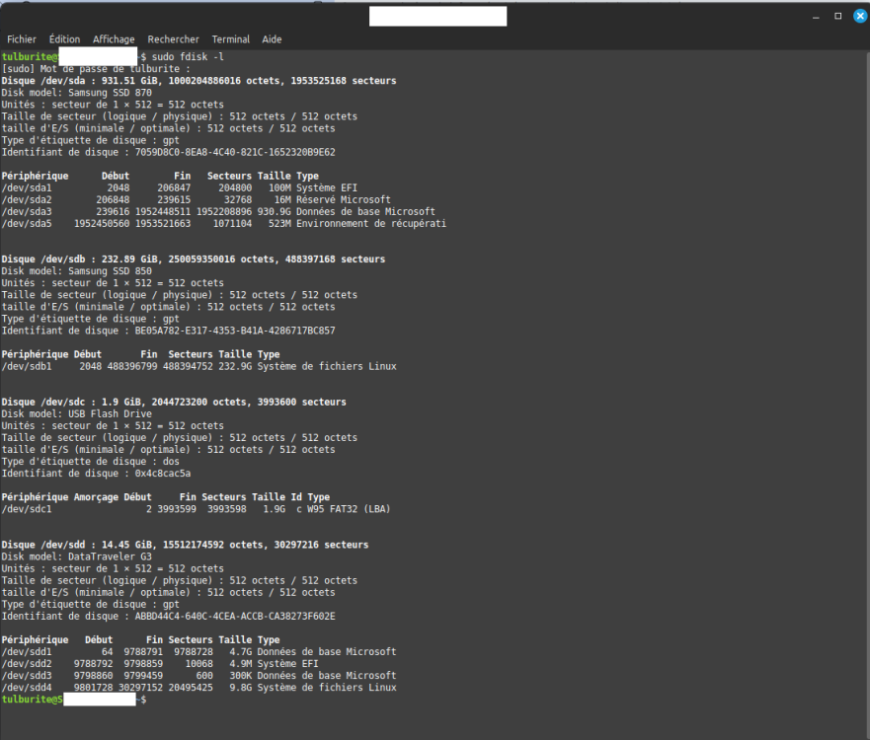The width and height of the screenshot is (870, 740).
Task: Click the /dev/sdd1 partition row
Action: [198, 652]
